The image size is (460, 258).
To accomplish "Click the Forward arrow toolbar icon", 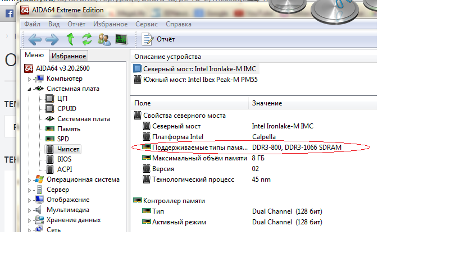I will tap(52, 39).
